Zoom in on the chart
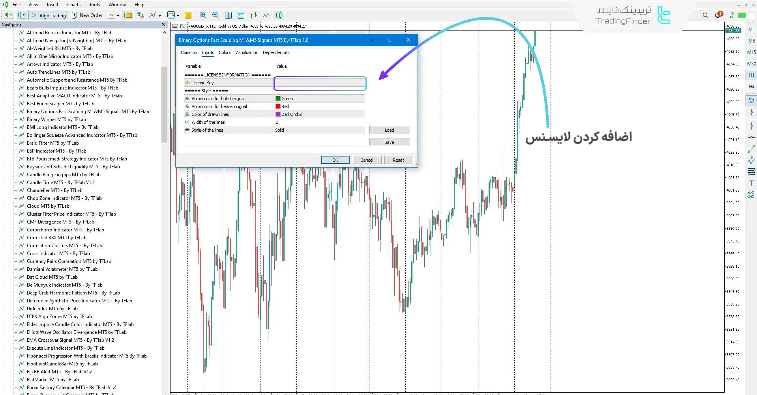The image size is (757, 395). (x=203, y=15)
